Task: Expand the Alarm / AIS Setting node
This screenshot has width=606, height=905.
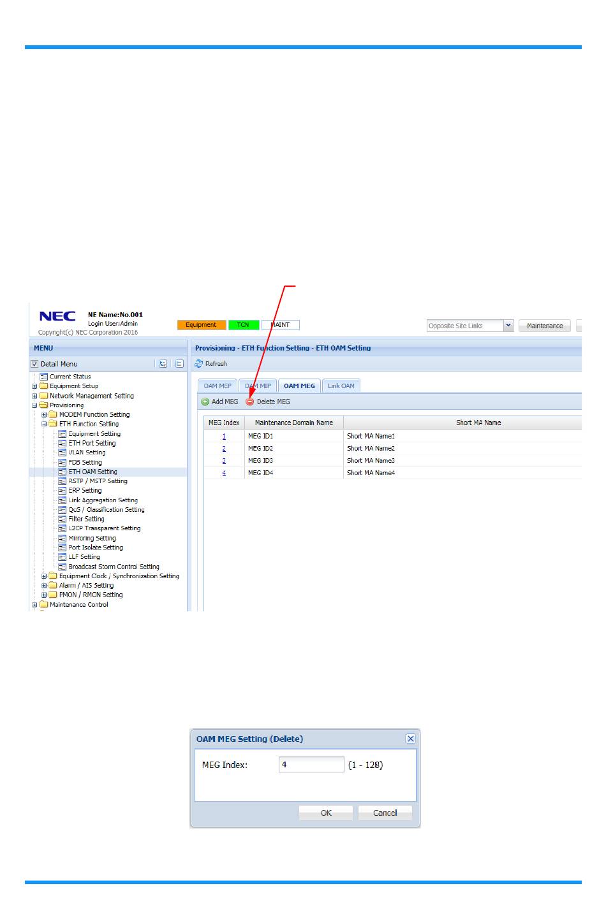Action: [44, 586]
